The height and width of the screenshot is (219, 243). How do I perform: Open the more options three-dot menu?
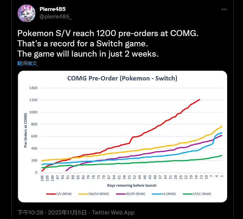(224, 9)
